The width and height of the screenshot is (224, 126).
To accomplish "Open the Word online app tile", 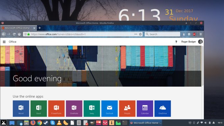I will (x=21, y=109).
